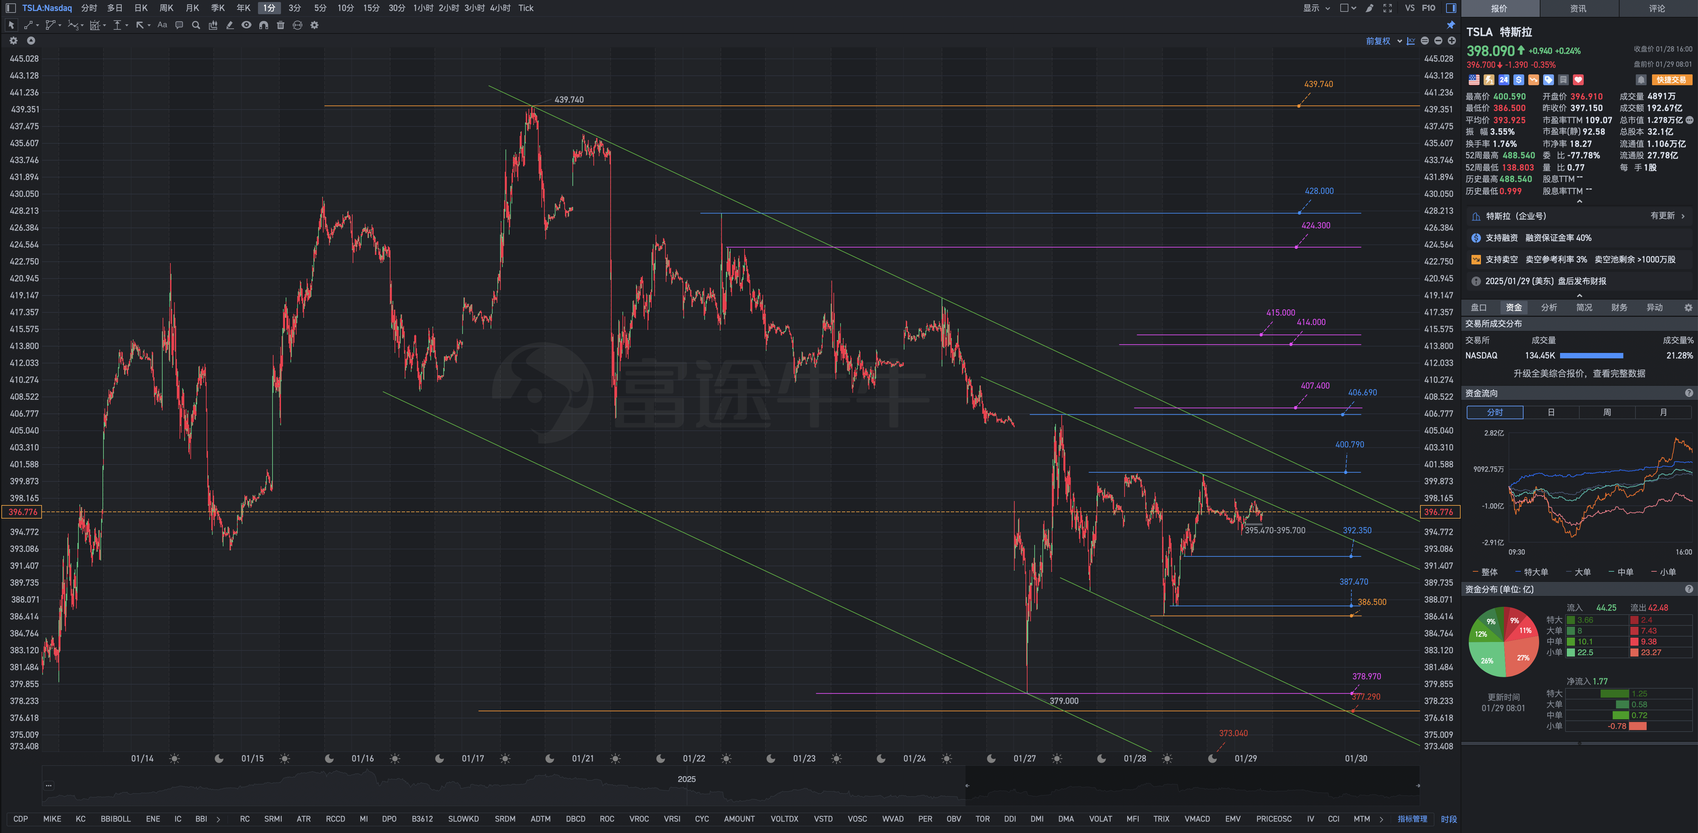Toggle 小单 line in fund flow legend

(1664, 572)
